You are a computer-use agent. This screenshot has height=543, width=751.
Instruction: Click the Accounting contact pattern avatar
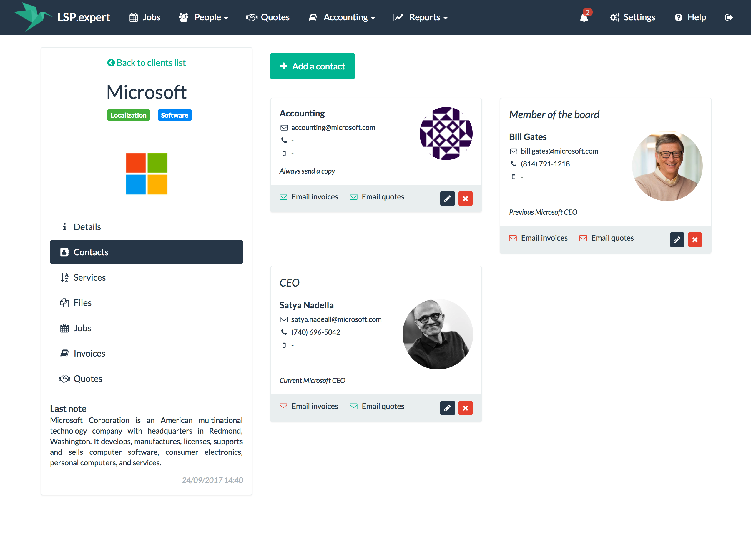[446, 133]
